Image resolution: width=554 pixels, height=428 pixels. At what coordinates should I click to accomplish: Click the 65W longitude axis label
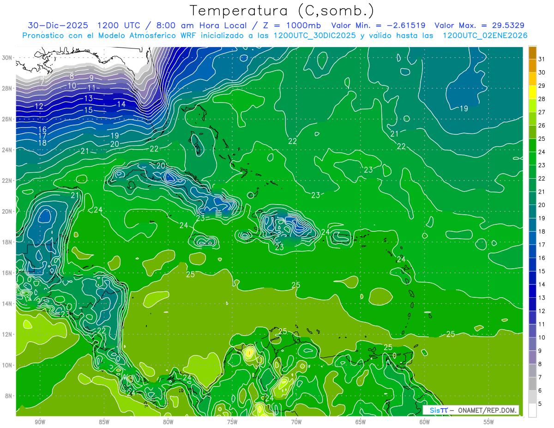coord(361,422)
